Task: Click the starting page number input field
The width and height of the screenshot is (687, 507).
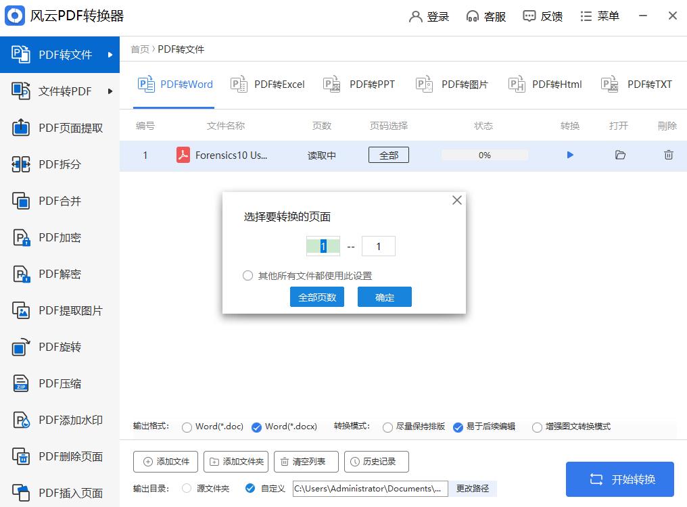Action: (x=323, y=246)
